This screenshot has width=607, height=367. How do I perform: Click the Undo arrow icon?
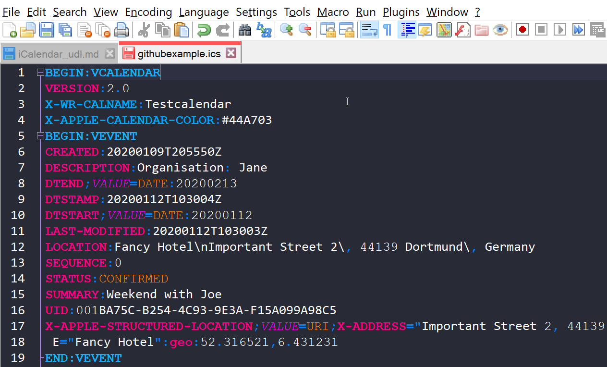pyautogui.click(x=204, y=30)
